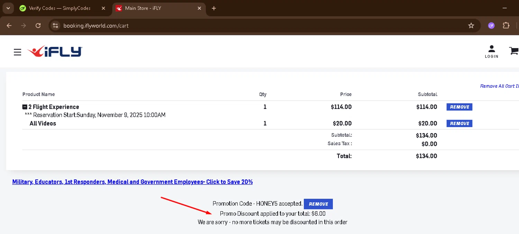Image resolution: width=519 pixels, height=234 pixels.
Task: Open the browser extensions puzzle icon
Action: pyautogui.click(x=506, y=26)
